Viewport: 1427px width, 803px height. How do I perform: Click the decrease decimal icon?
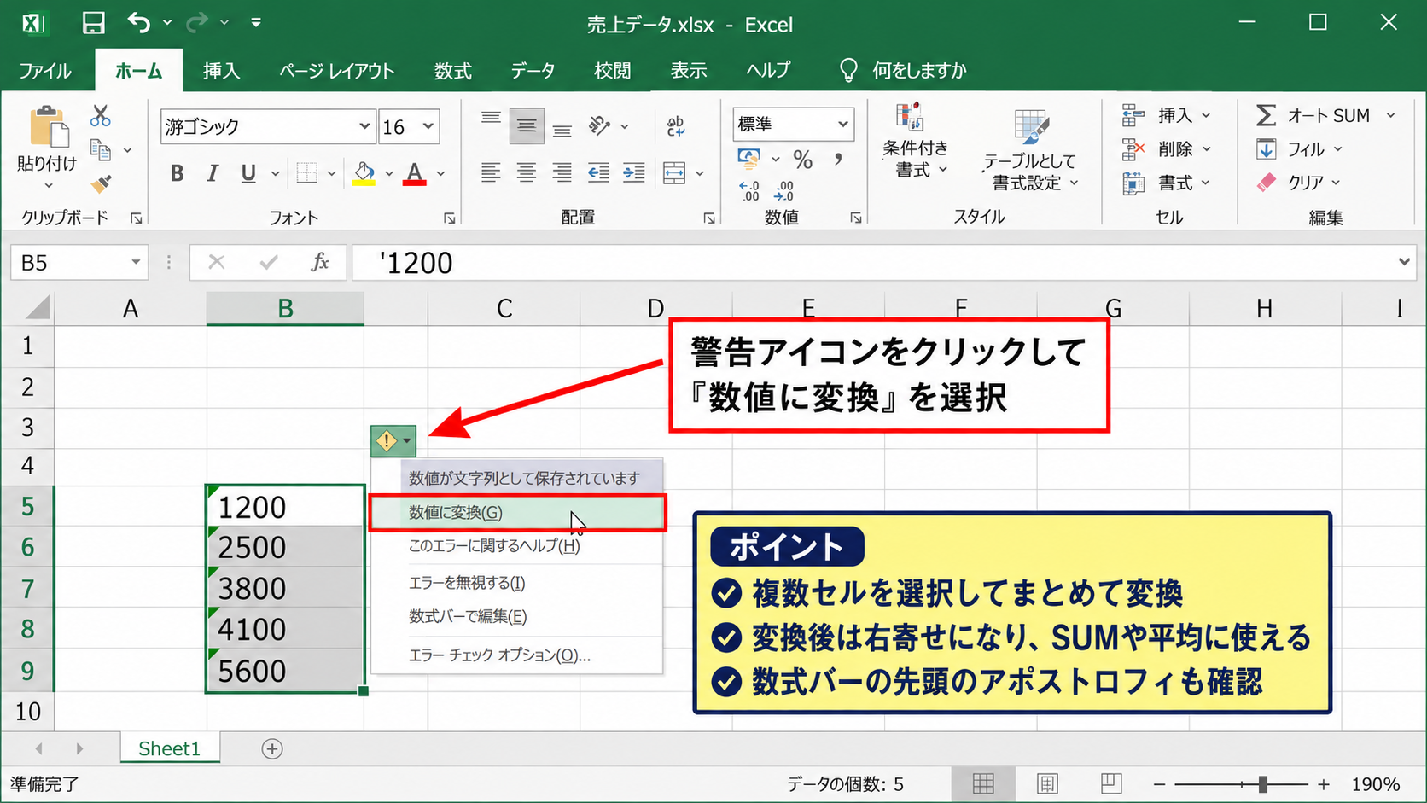785,190
